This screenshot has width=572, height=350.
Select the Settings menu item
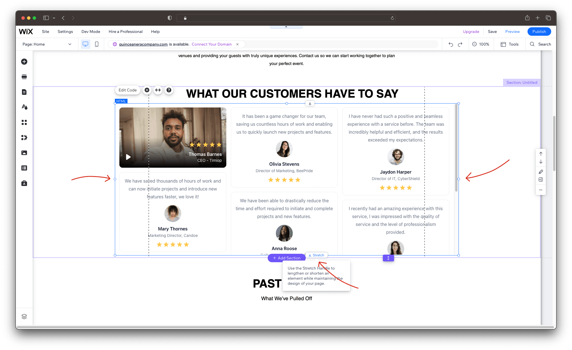click(65, 31)
